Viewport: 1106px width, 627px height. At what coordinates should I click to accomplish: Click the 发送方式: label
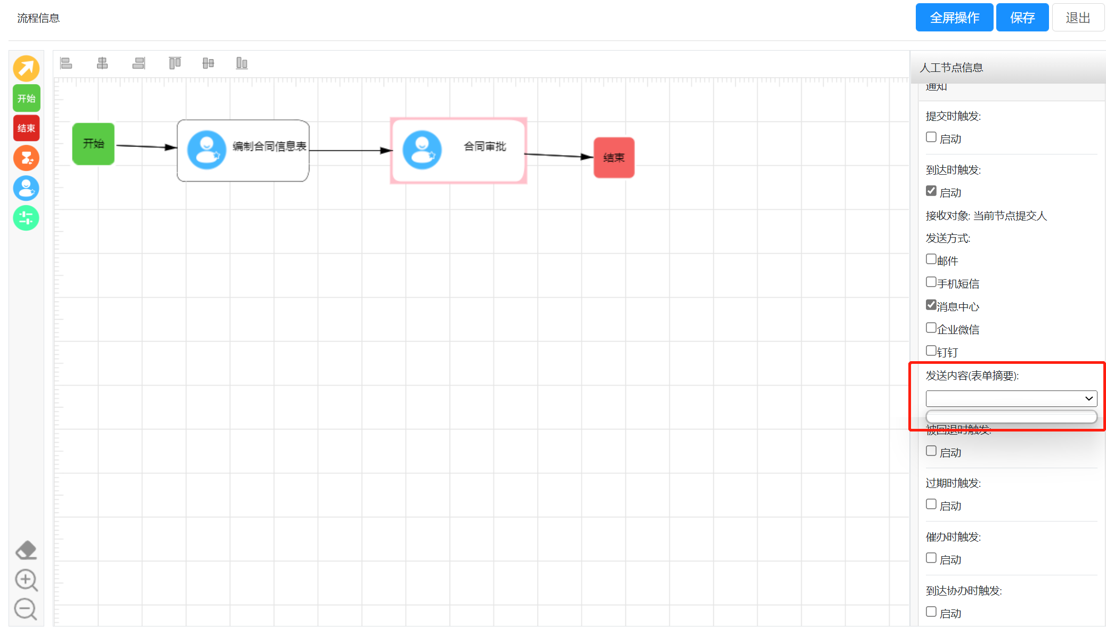(948, 238)
